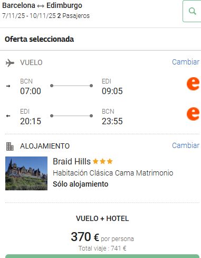This screenshot has height=258, width=201.
Task: Click the return flight easyJet logo
Action: (x=193, y=114)
